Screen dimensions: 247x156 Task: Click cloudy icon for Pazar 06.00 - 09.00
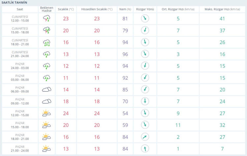(x=46, y=90)
